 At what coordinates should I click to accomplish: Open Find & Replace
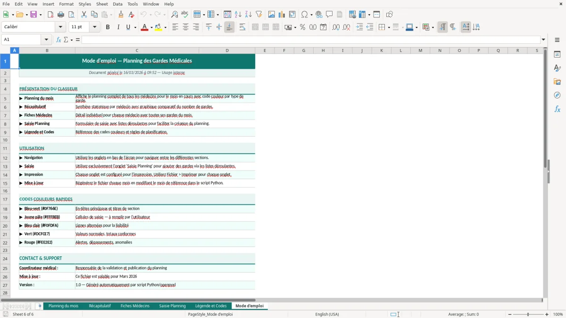[x=175, y=15]
